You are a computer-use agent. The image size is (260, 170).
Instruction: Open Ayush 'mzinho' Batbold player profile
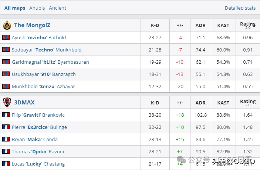click(x=39, y=37)
